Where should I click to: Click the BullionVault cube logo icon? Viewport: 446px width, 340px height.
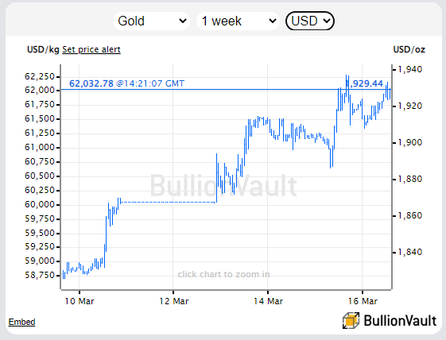pyautogui.click(x=351, y=320)
